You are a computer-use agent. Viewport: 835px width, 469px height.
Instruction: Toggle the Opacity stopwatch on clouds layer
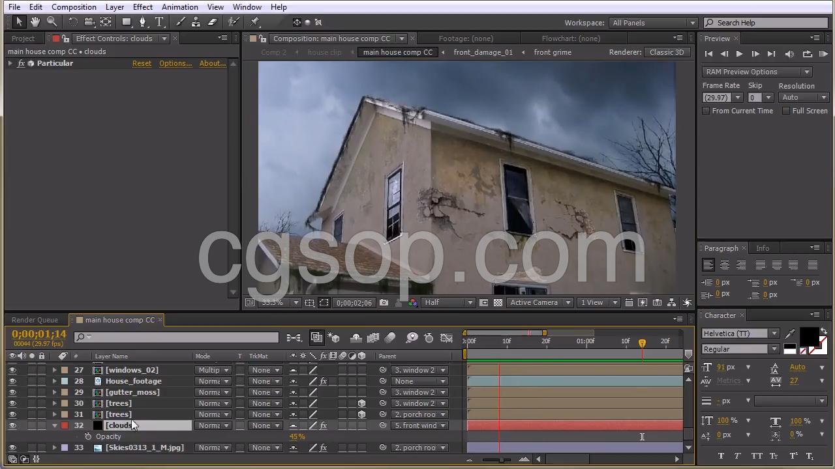click(88, 436)
